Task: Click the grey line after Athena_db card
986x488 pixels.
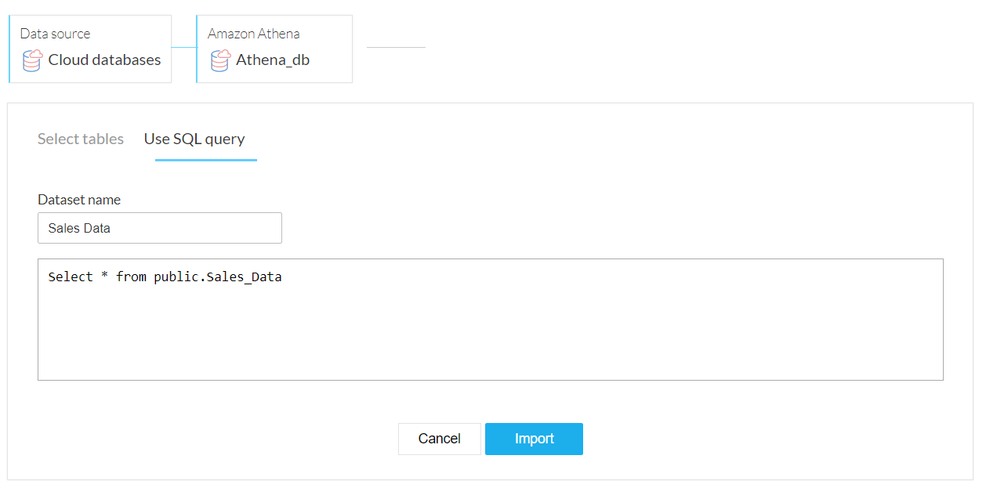Action: 396,47
